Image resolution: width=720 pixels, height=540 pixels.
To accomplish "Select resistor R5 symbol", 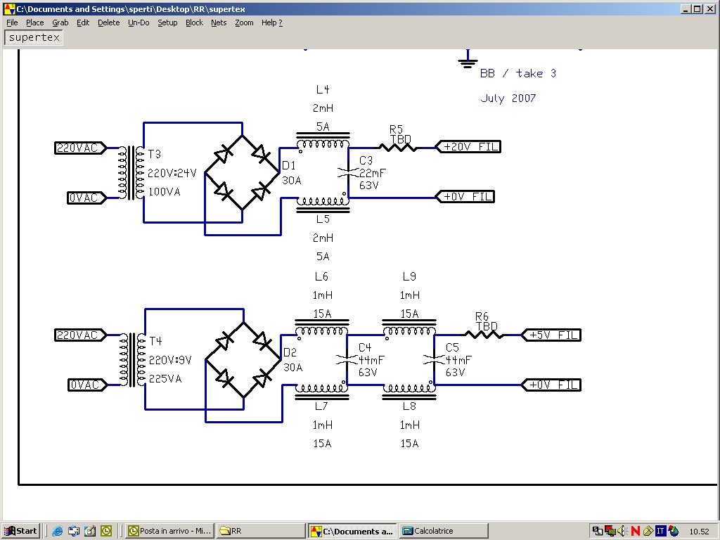I will pyautogui.click(x=398, y=148).
